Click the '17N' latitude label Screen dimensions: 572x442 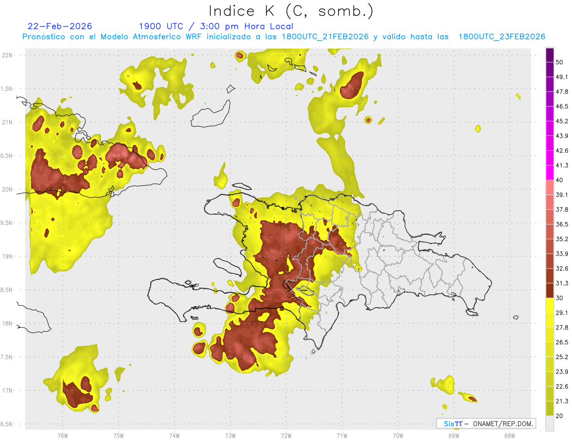pyautogui.click(x=8, y=391)
